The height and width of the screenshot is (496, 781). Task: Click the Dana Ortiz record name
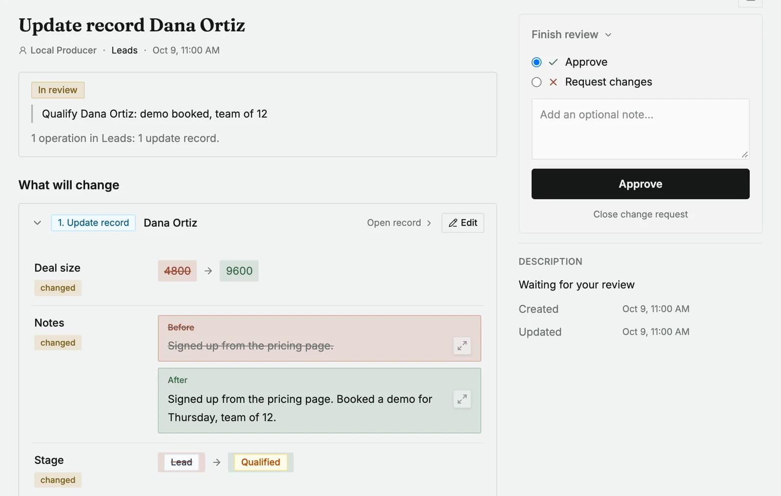[x=170, y=223]
